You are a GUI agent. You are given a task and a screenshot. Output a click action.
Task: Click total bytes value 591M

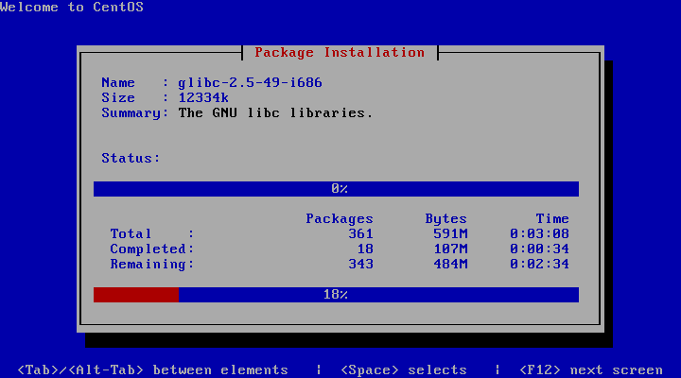tap(450, 233)
